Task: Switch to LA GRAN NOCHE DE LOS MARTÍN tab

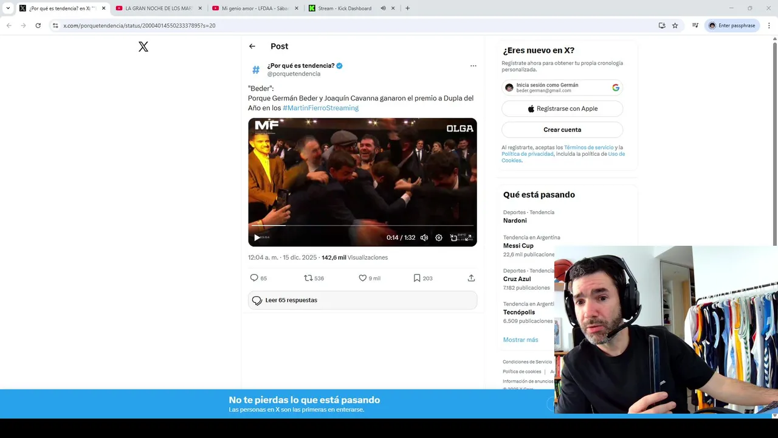Action: tap(158, 9)
